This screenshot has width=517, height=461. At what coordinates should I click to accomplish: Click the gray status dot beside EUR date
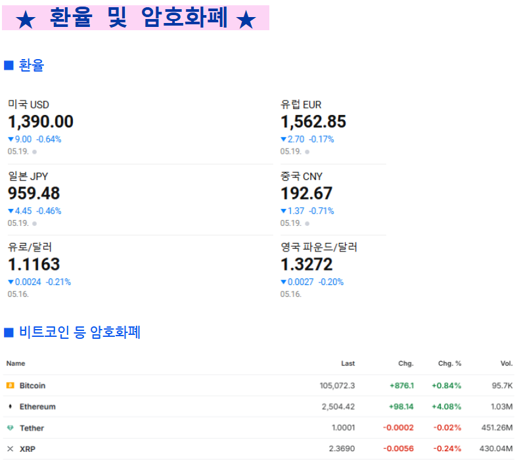click(307, 152)
